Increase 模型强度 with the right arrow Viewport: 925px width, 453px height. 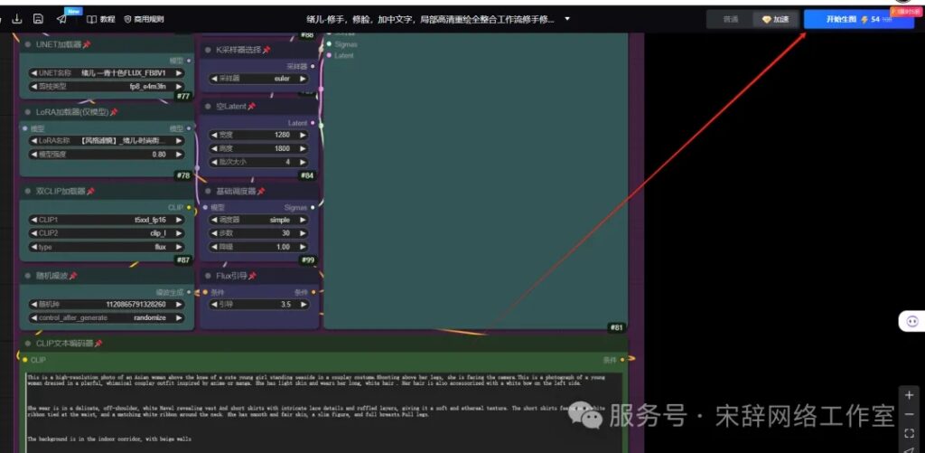coord(178,154)
